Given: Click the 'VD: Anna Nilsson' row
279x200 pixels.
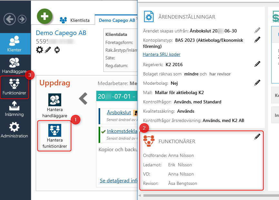Looking at the screenshot, I should pos(168,174).
